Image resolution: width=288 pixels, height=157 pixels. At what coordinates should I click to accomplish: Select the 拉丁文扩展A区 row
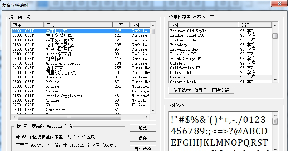[x=80, y=40]
